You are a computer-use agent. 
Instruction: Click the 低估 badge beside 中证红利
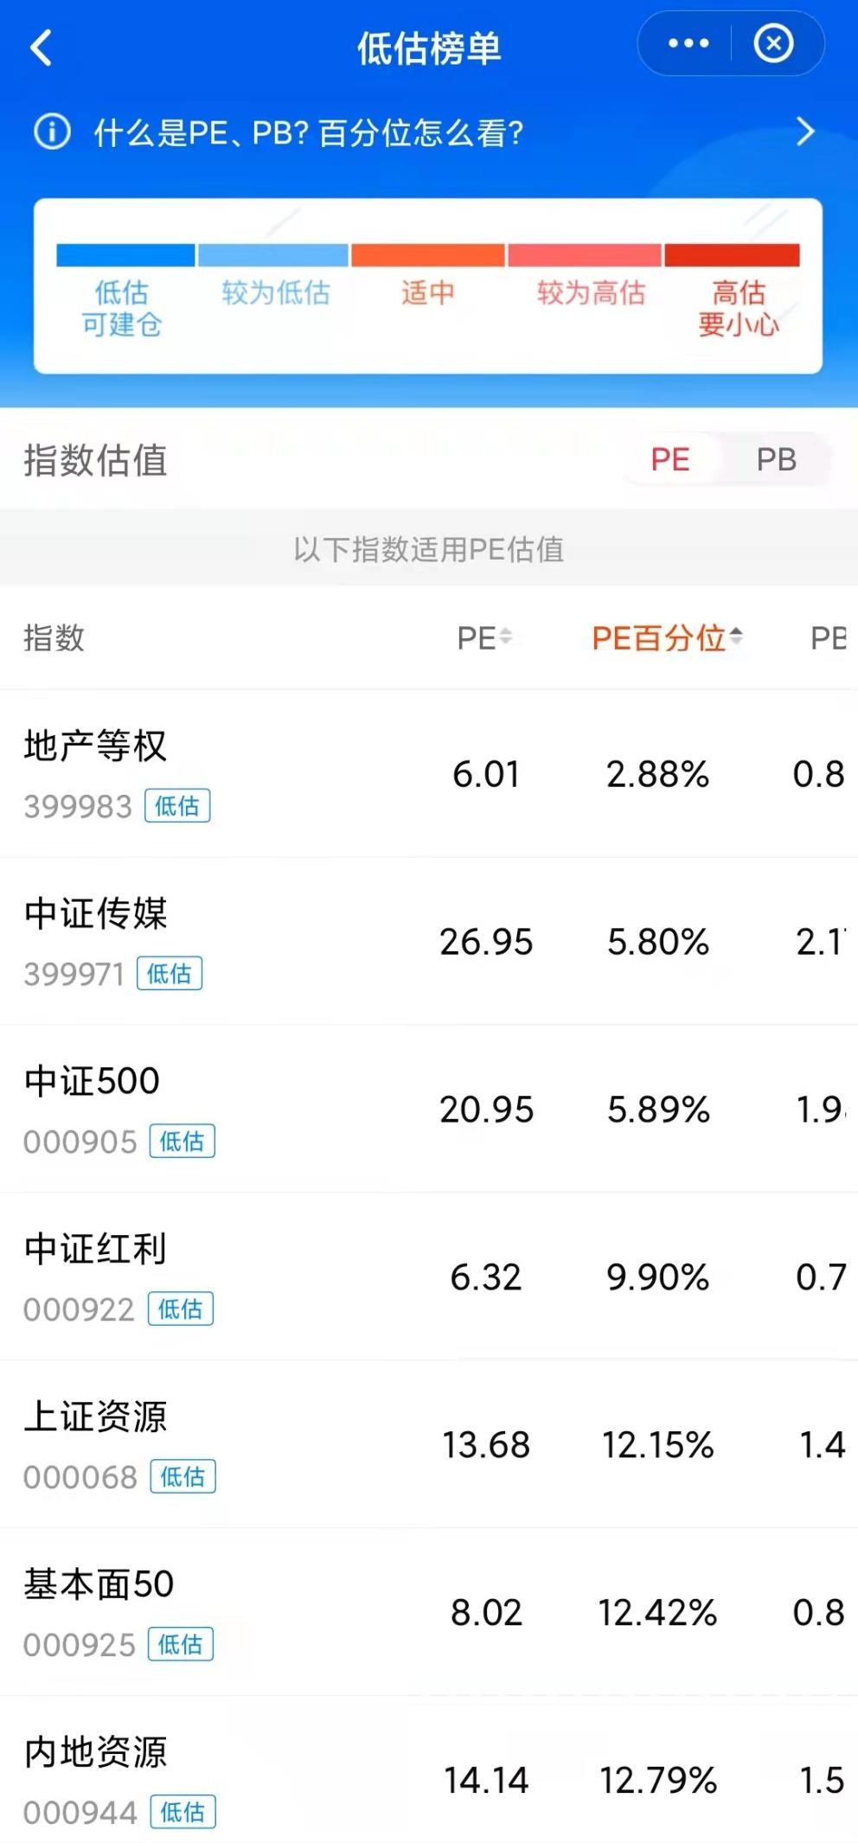pos(179,1309)
